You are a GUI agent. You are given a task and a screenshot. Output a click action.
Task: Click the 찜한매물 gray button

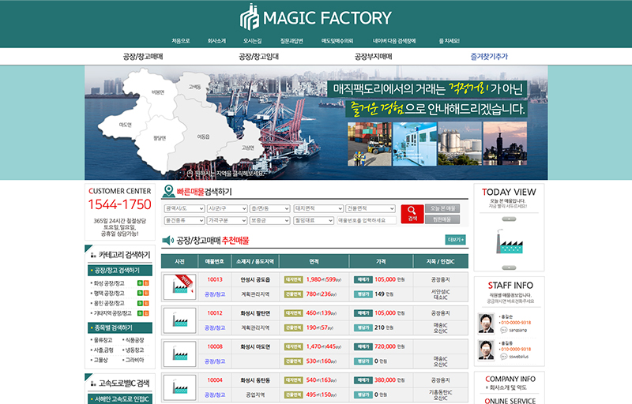click(x=442, y=219)
